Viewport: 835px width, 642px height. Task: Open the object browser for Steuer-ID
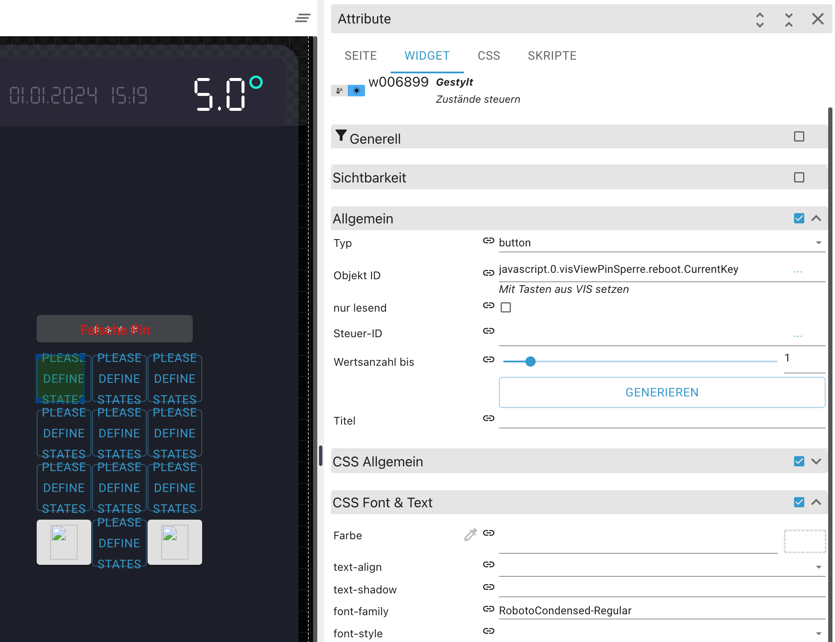tap(798, 335)
